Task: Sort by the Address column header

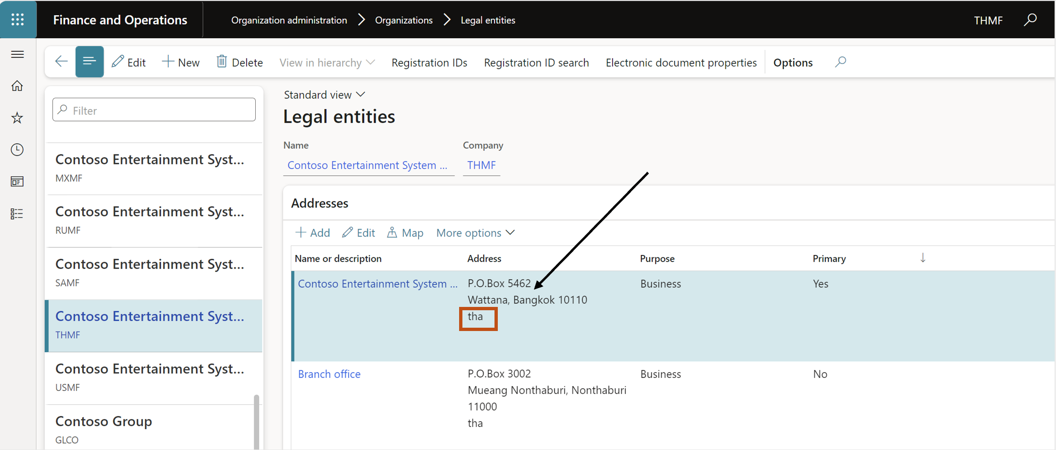Action: [x=484, y=258]
